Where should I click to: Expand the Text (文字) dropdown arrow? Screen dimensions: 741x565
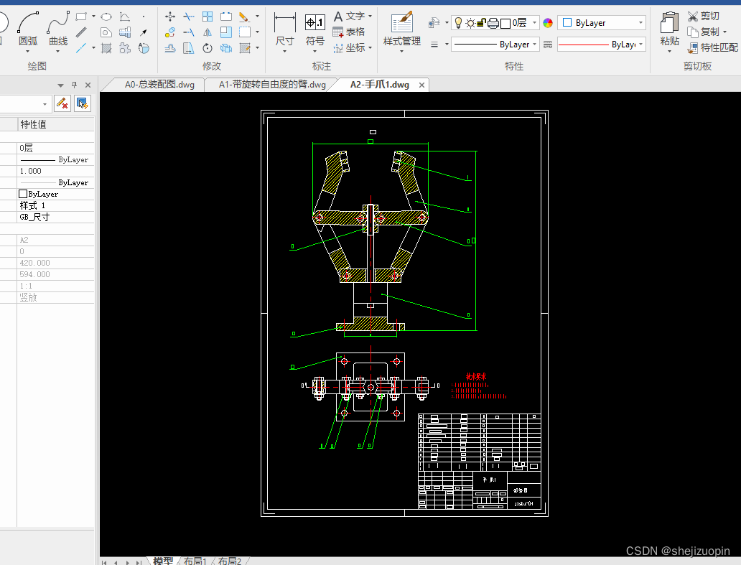[370, 16]
